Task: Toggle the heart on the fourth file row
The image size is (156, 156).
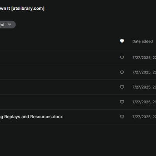Action: (122, 102)
